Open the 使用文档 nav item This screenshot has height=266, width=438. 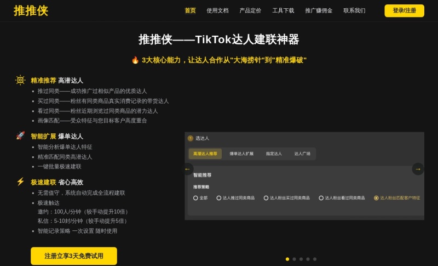coord(217,10)
